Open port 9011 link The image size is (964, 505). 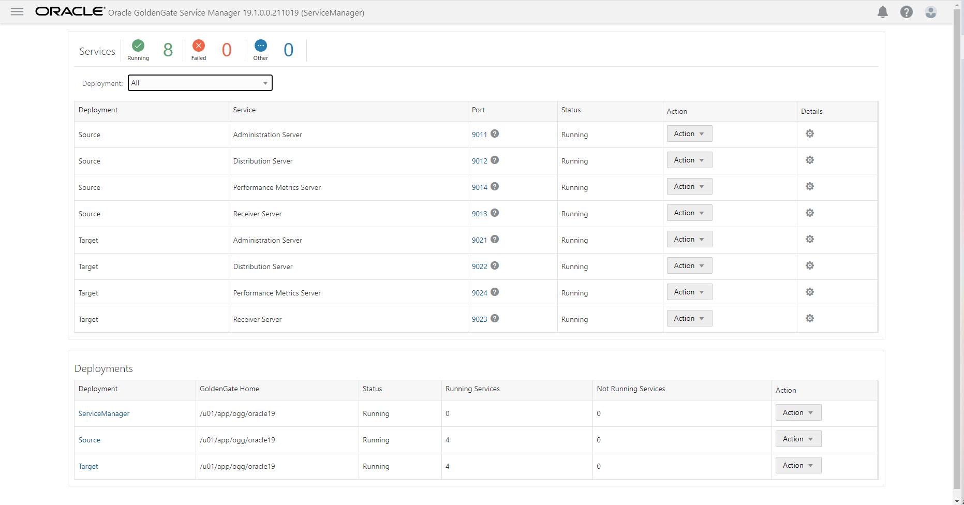(x=479, y=135)
